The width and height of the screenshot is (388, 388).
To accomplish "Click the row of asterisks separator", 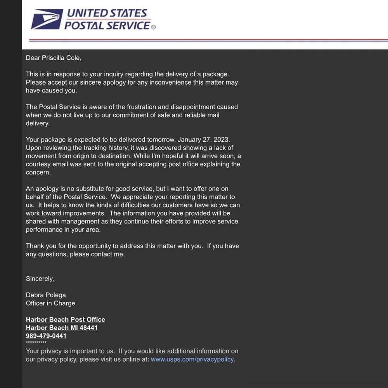I will click(36, 343).
